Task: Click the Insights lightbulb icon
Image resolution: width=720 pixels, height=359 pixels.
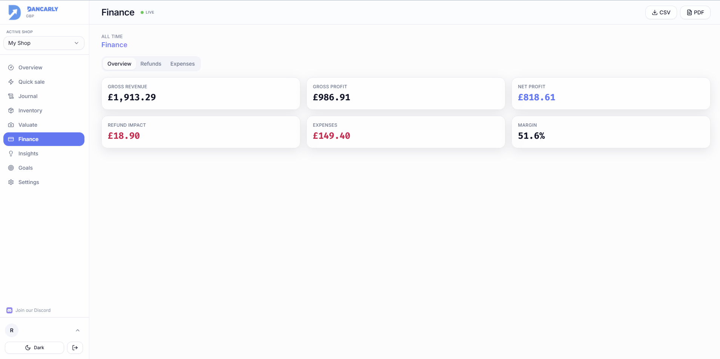Action: coord(11,153)
